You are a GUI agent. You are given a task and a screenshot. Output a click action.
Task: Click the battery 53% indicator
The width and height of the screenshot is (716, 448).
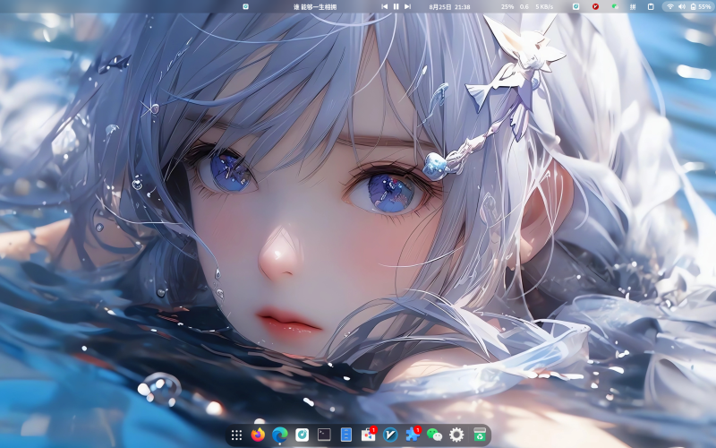pyautogui.click(x=699, y=6)
